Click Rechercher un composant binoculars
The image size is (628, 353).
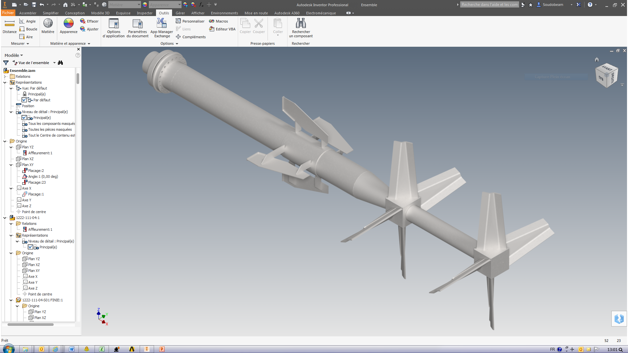[301, 28]
